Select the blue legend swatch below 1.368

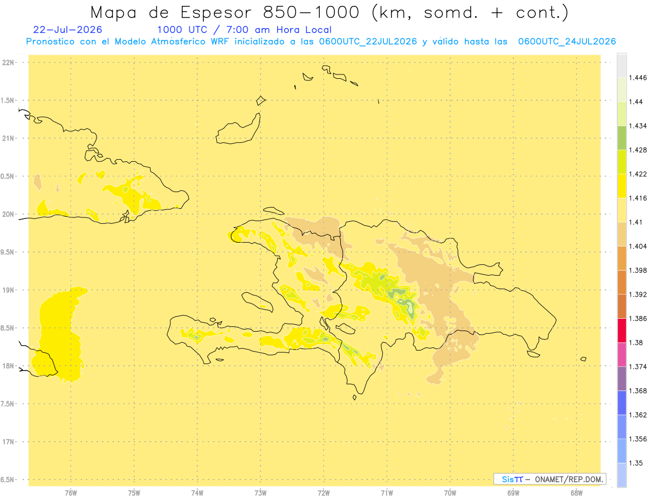coord(622,403)
